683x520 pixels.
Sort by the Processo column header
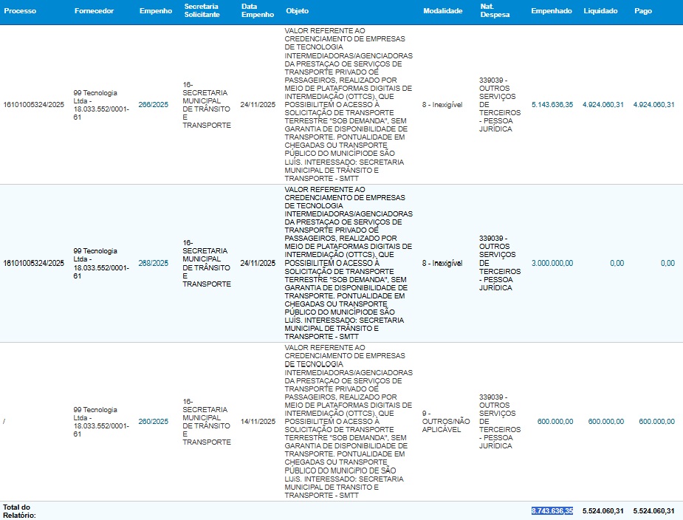point(20,11)
